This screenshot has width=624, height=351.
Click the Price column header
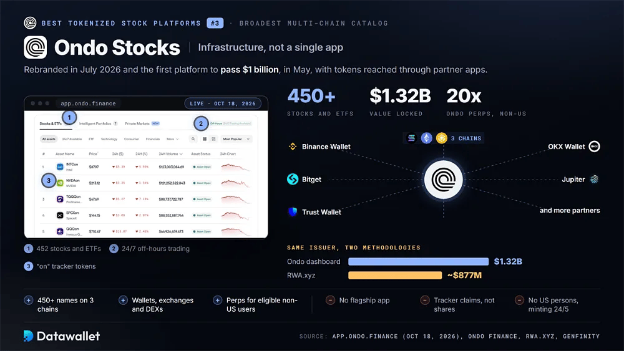coord(93,154)
